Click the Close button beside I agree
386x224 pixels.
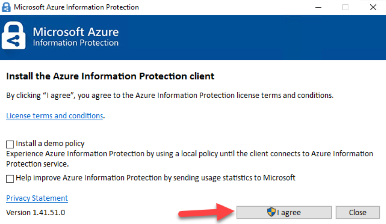tap(357, 213)
